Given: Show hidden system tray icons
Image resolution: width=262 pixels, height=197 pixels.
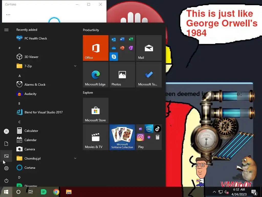Looking at the screenshot, I should [214, 192].
